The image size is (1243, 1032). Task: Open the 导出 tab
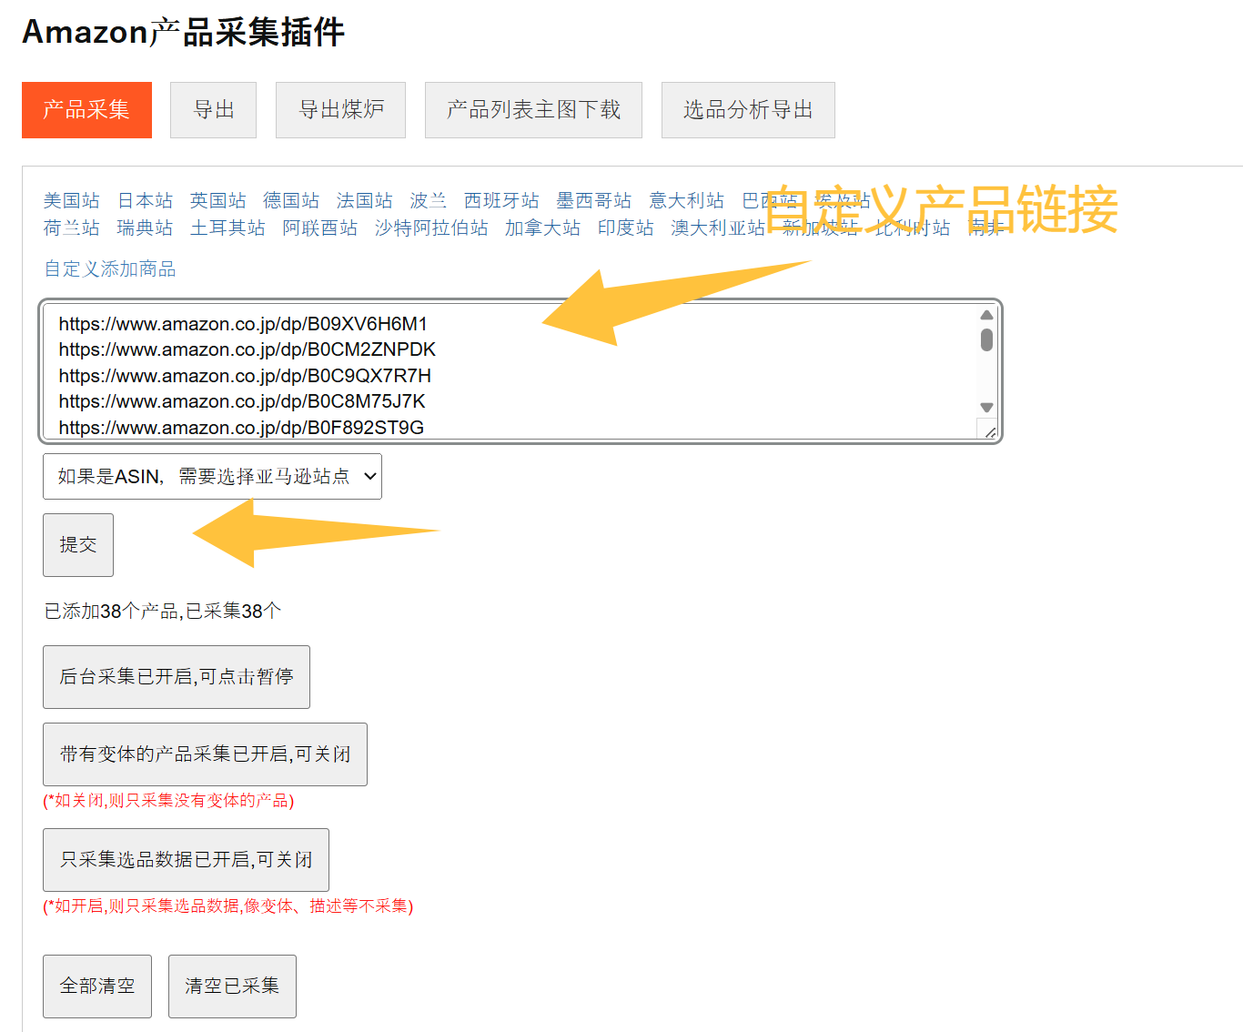pyautogui.click(x=213, y=110)
